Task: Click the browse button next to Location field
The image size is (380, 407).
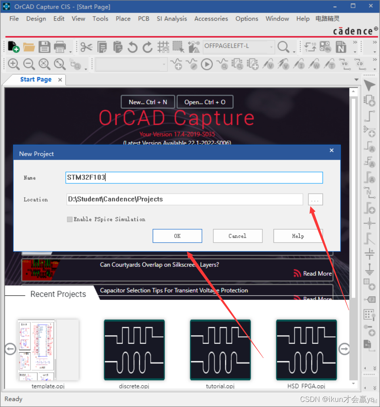Action: (x=315, y=200)
